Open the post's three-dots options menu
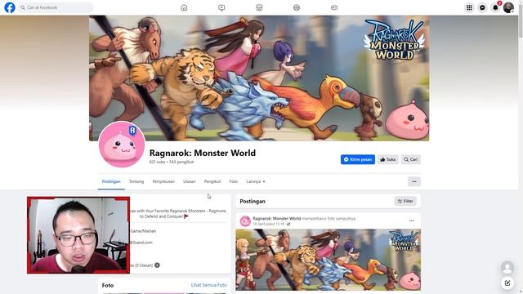The height and width of the screenshot is (294, 523). [x=411, y=220]
